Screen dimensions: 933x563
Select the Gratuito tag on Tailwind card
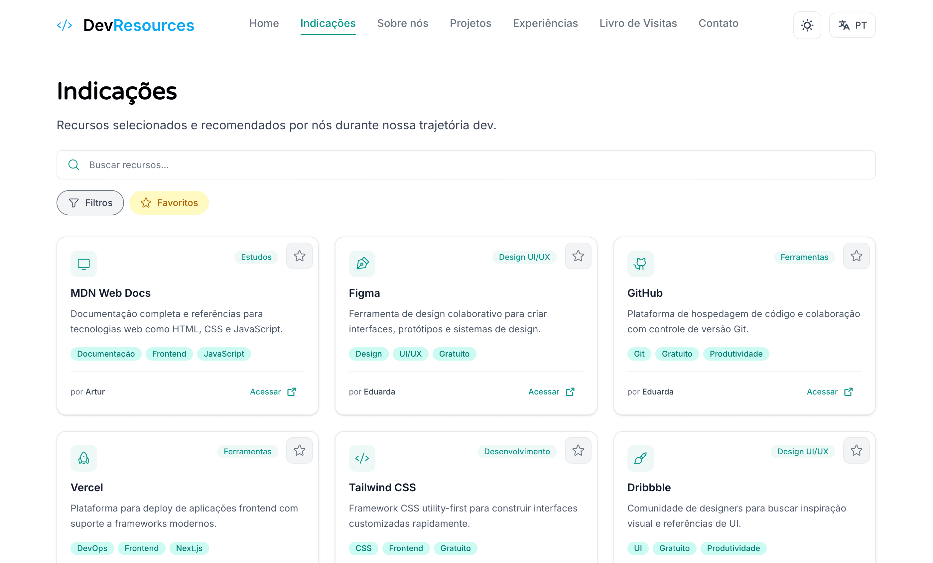click(x=456, y=549)
